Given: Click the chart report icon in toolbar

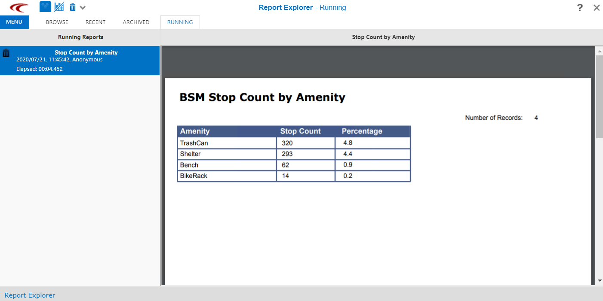Looking at the screenshot, I should coord(59,6).
